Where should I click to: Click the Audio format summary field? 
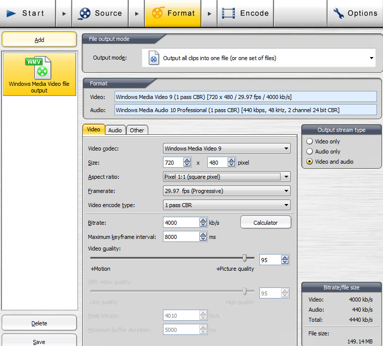(245, 110)
